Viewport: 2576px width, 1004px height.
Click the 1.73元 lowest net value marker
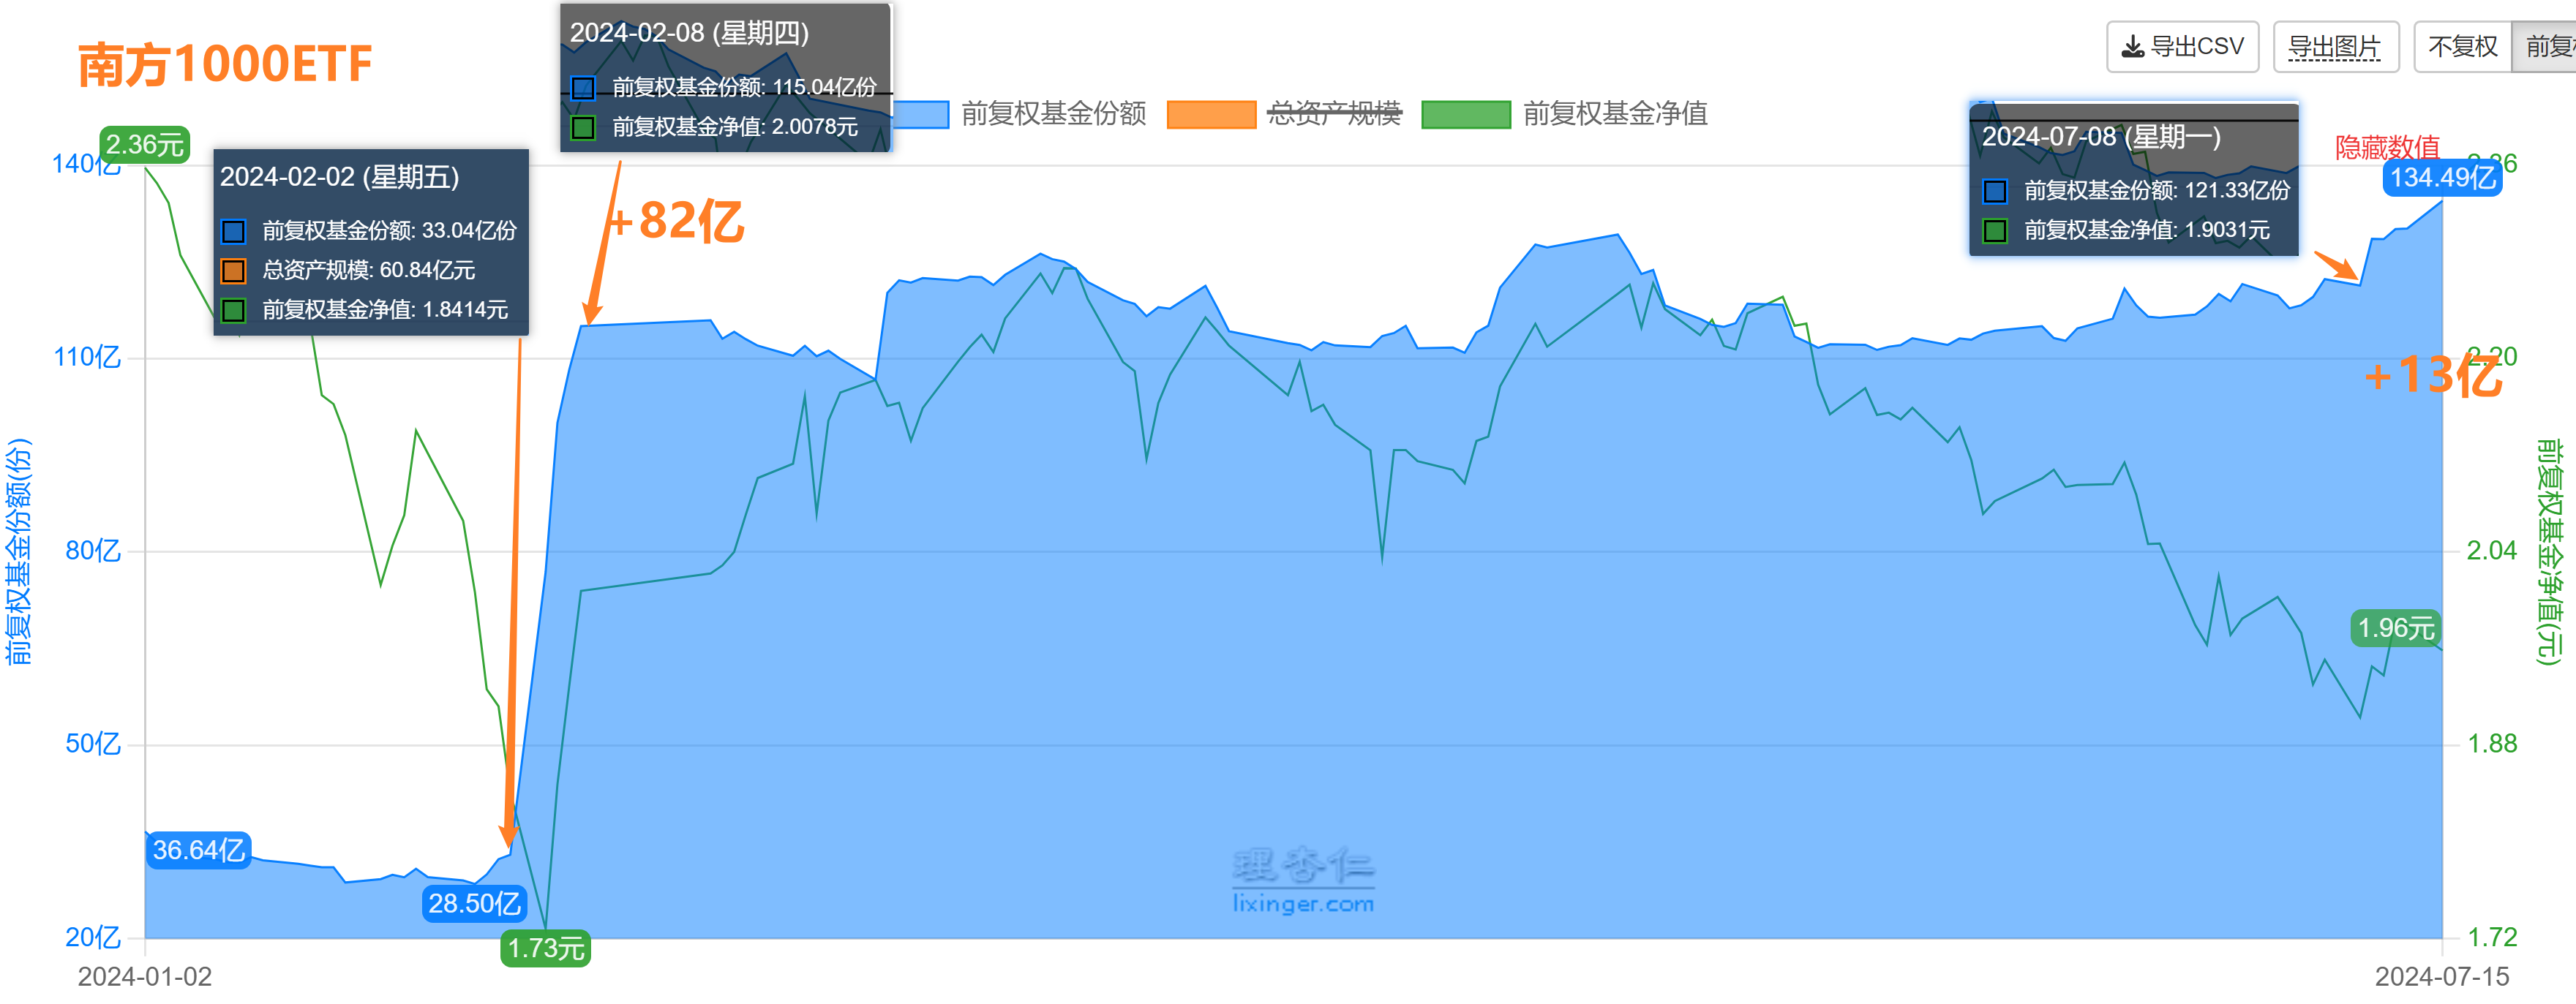point(545,948)
